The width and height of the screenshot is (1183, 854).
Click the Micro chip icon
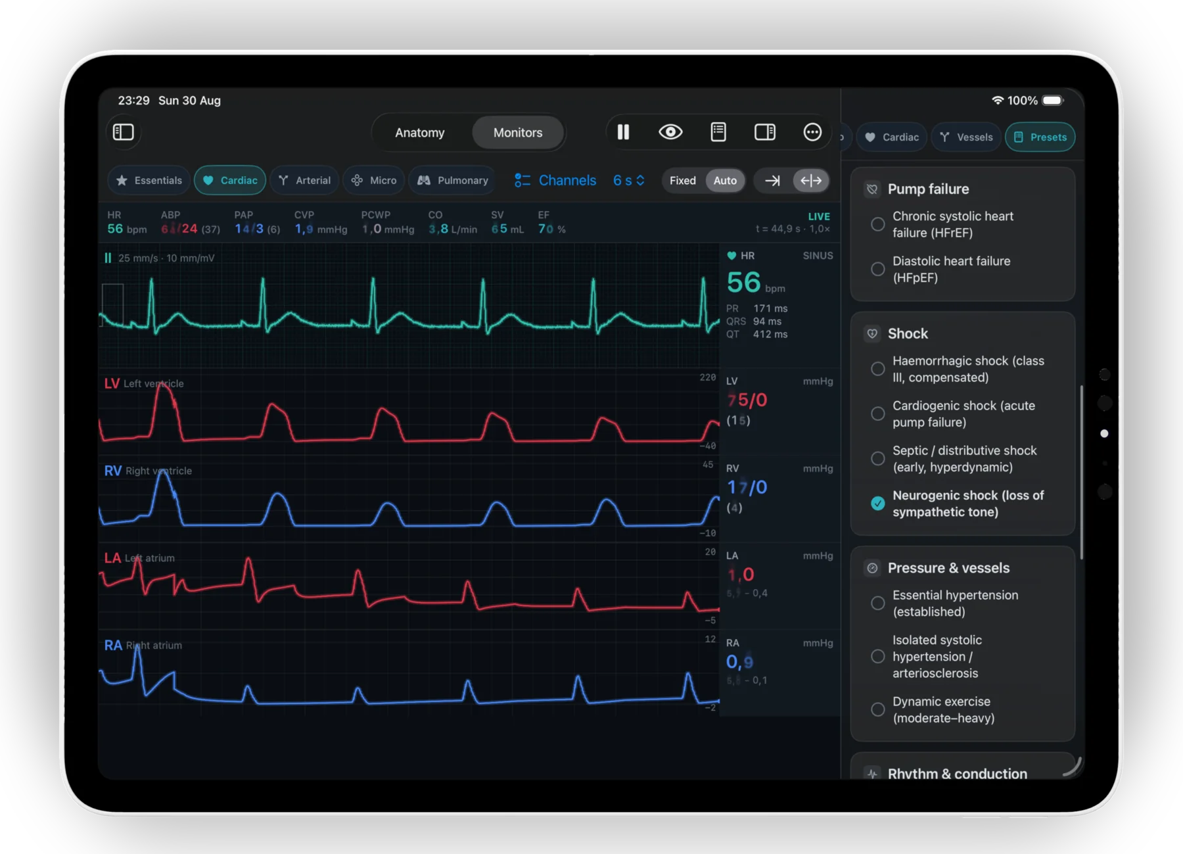coord(357,180)
